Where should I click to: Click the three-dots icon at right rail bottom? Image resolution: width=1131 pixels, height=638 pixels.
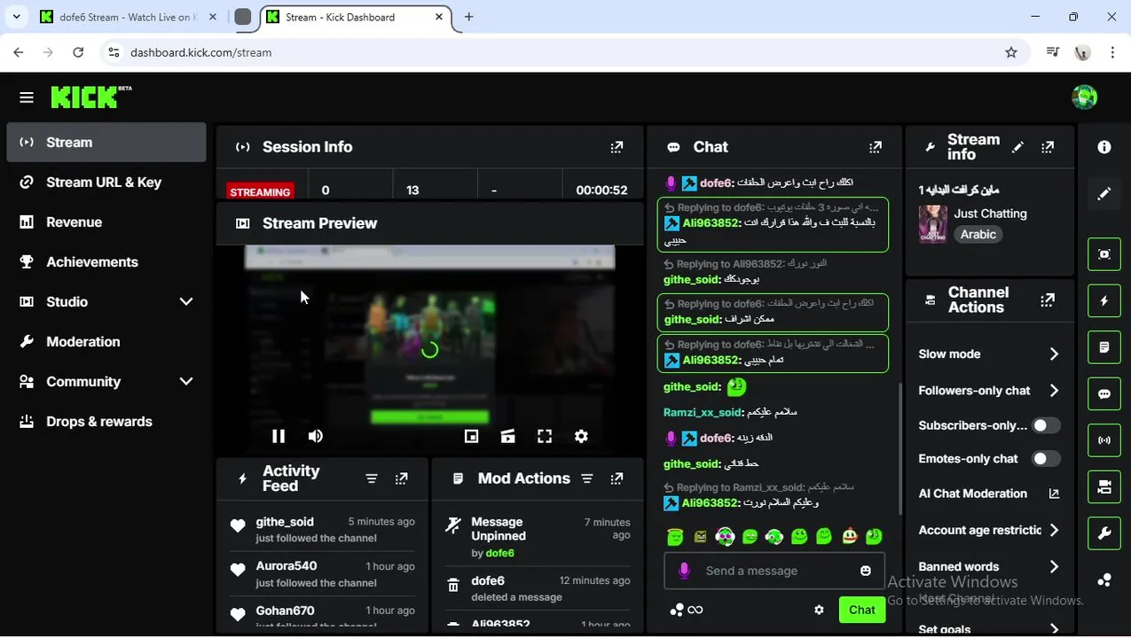(x=1104, y=580)
